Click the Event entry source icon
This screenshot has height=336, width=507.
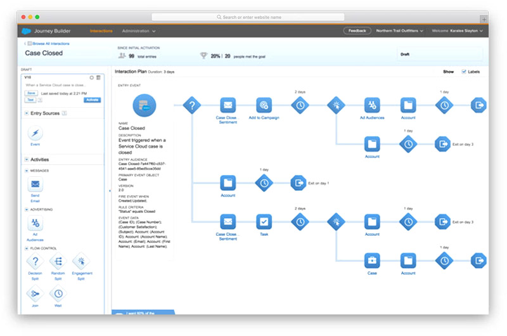click(36, 133)
